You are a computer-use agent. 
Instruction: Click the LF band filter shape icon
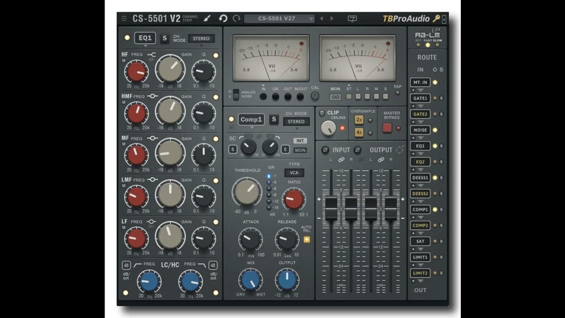pyautogui.click(x=152, y=222)
